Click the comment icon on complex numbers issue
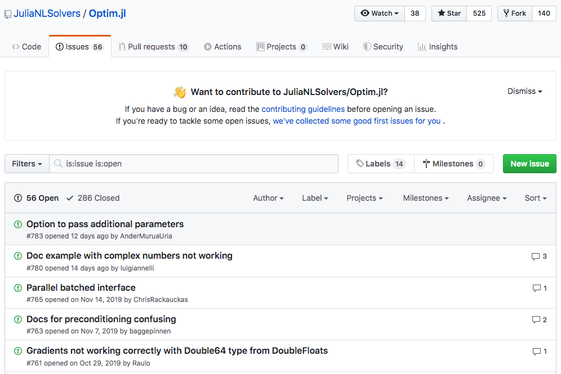561x374 pixels. click(x=535, y=256)
